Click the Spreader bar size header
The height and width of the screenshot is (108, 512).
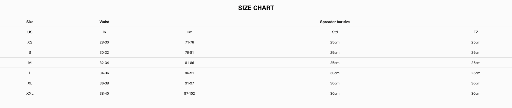click(335, 22)
